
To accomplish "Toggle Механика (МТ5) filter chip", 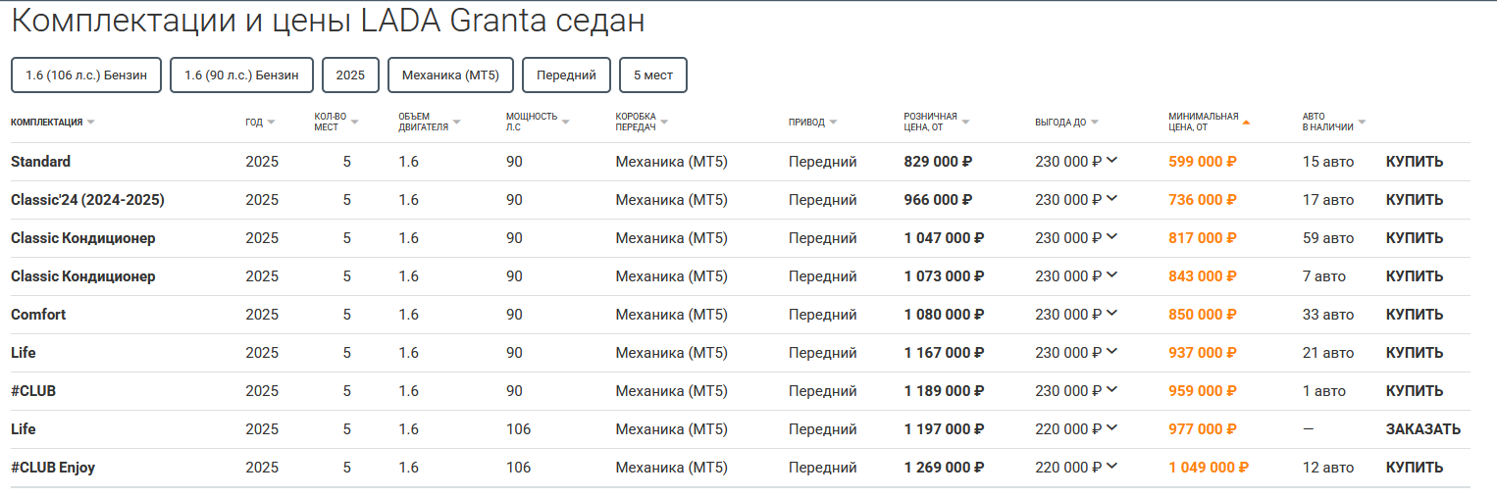I will 450,75.
